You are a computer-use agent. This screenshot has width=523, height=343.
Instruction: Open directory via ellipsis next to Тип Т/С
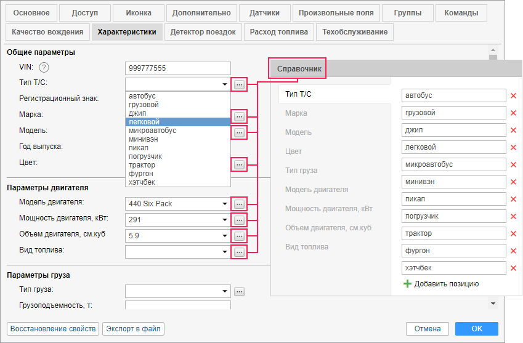[x=240, y=85]
